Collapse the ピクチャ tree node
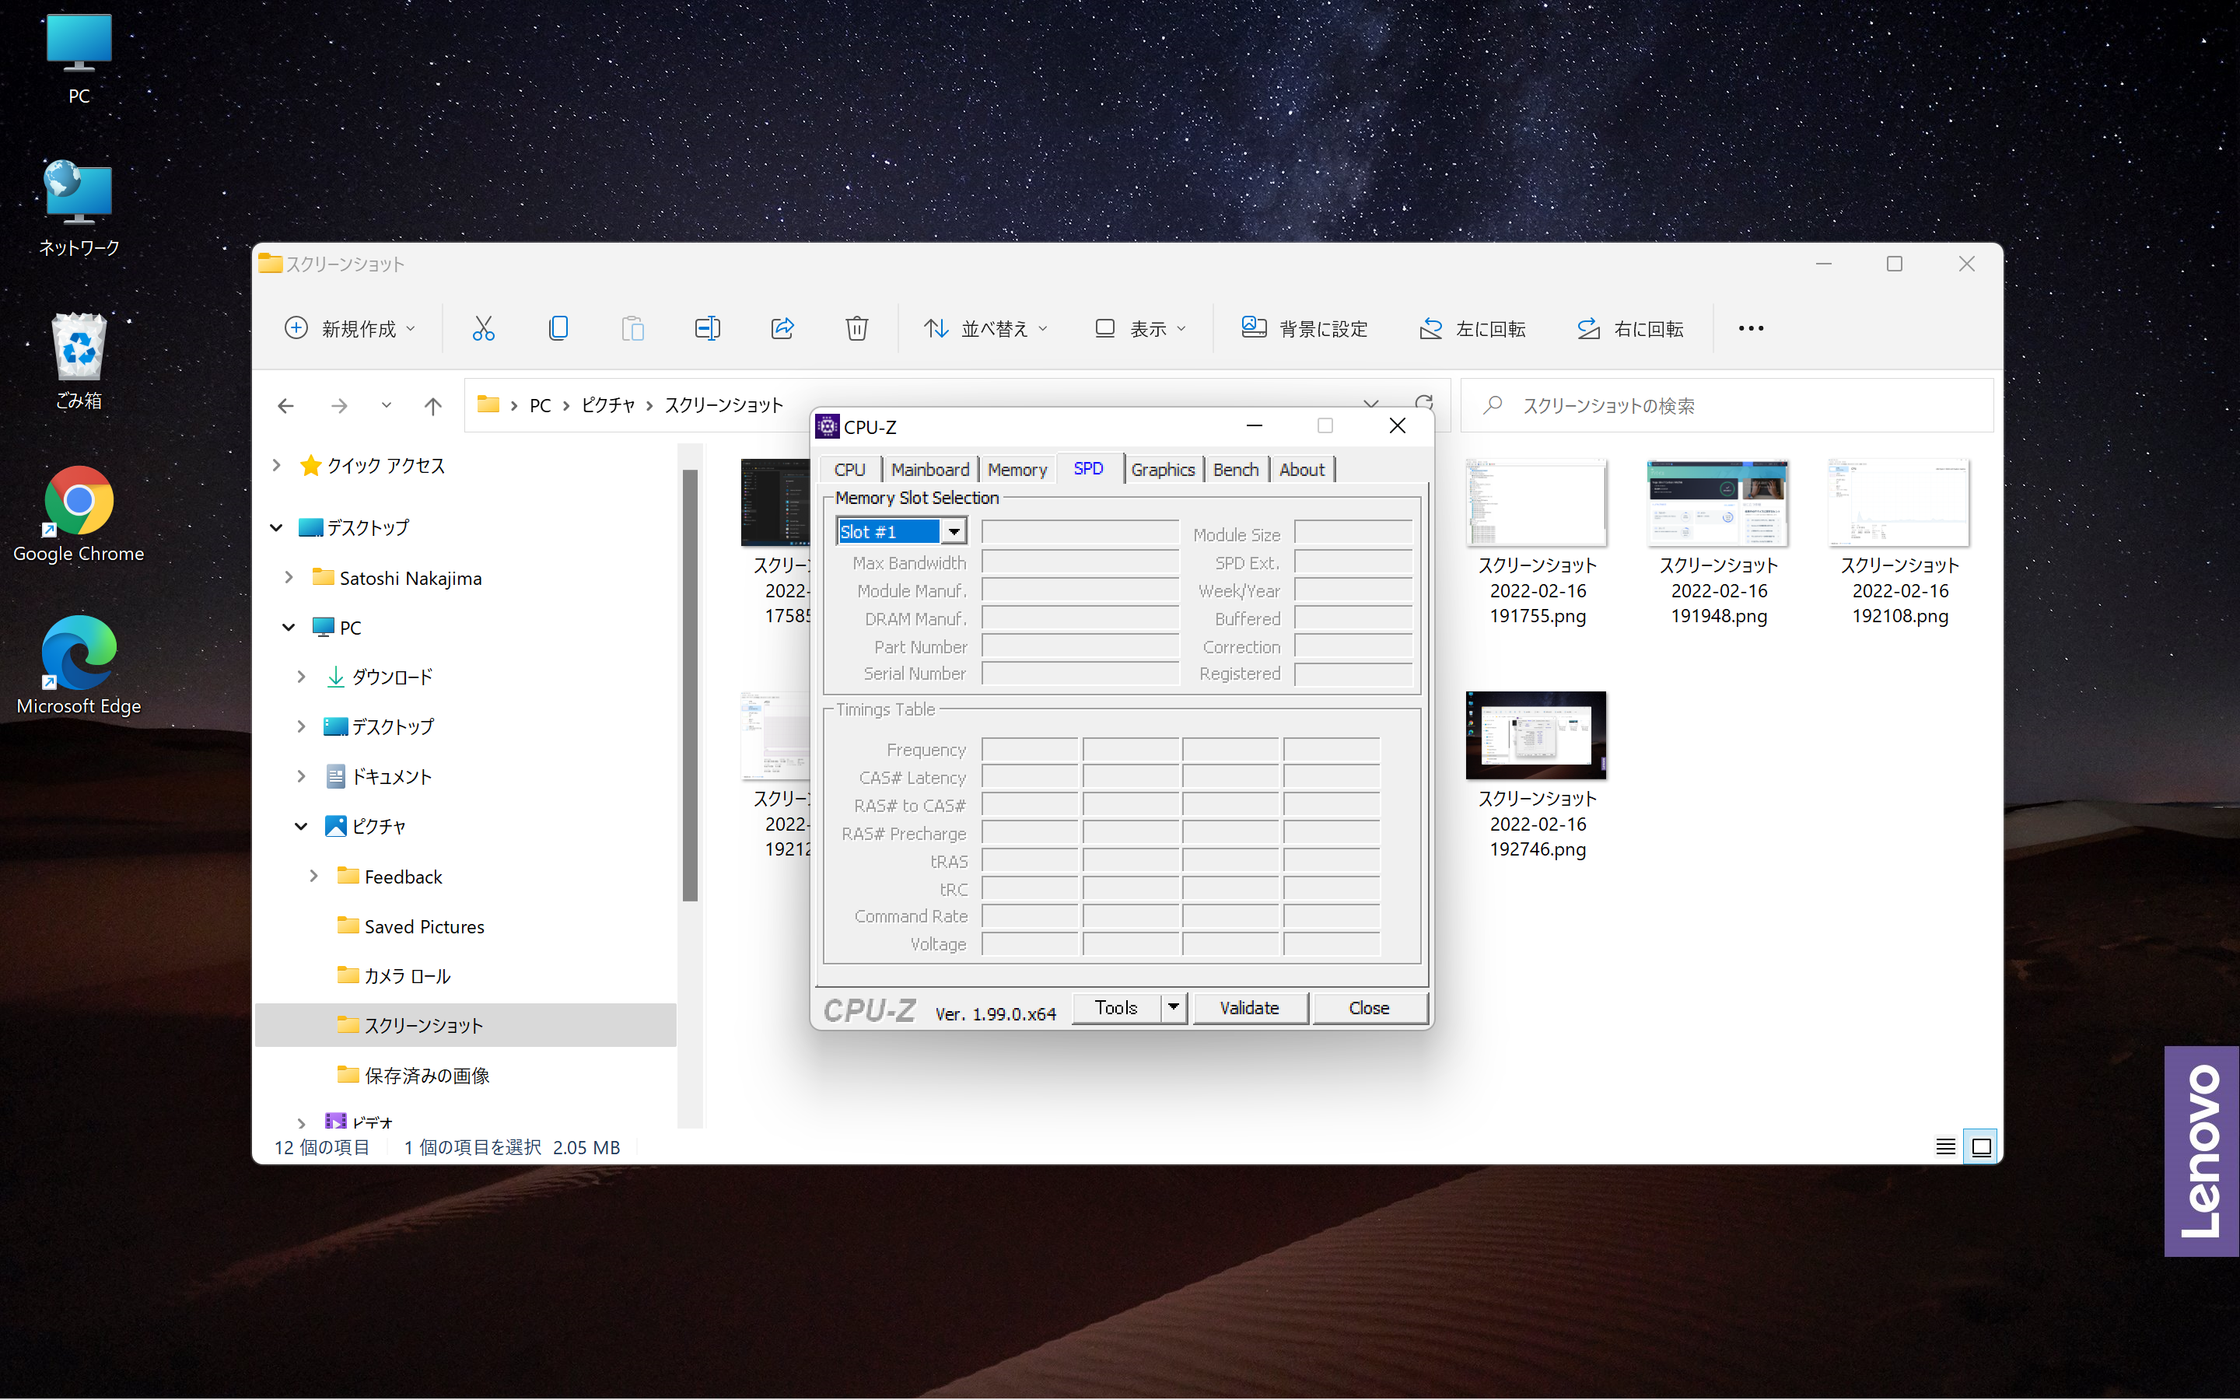Screen dimensions: 2240x1400 (x=301, y=826)
